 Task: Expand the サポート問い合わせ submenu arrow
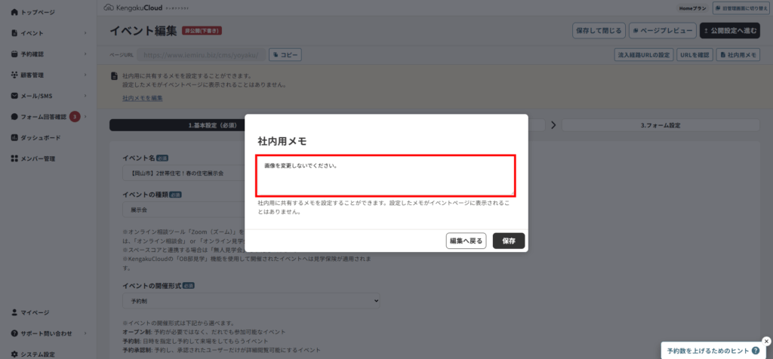point(85,333)
